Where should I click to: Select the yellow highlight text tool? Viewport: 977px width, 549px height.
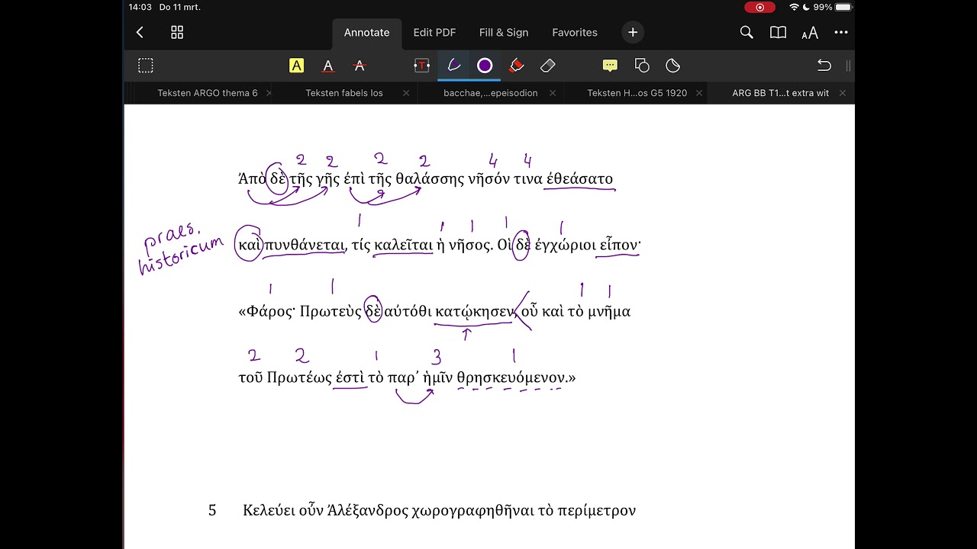coord(297,66)
